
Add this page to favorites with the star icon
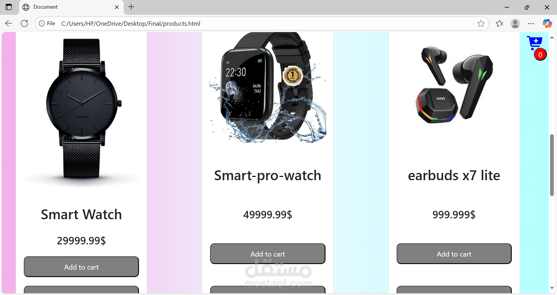481,23
